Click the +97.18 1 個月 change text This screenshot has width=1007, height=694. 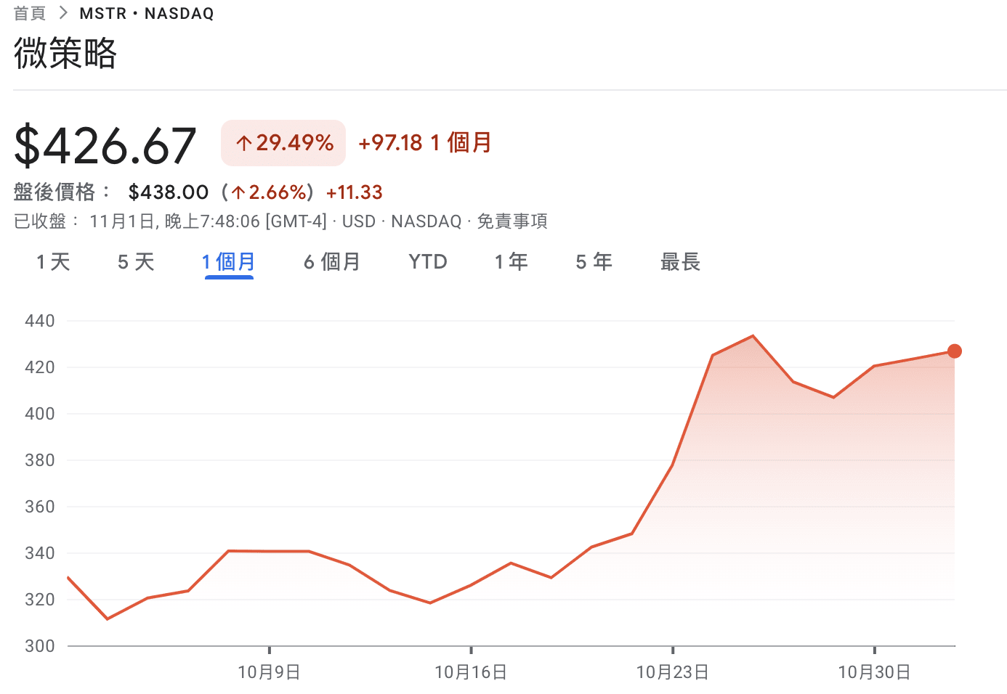click(x=425, y=142)
